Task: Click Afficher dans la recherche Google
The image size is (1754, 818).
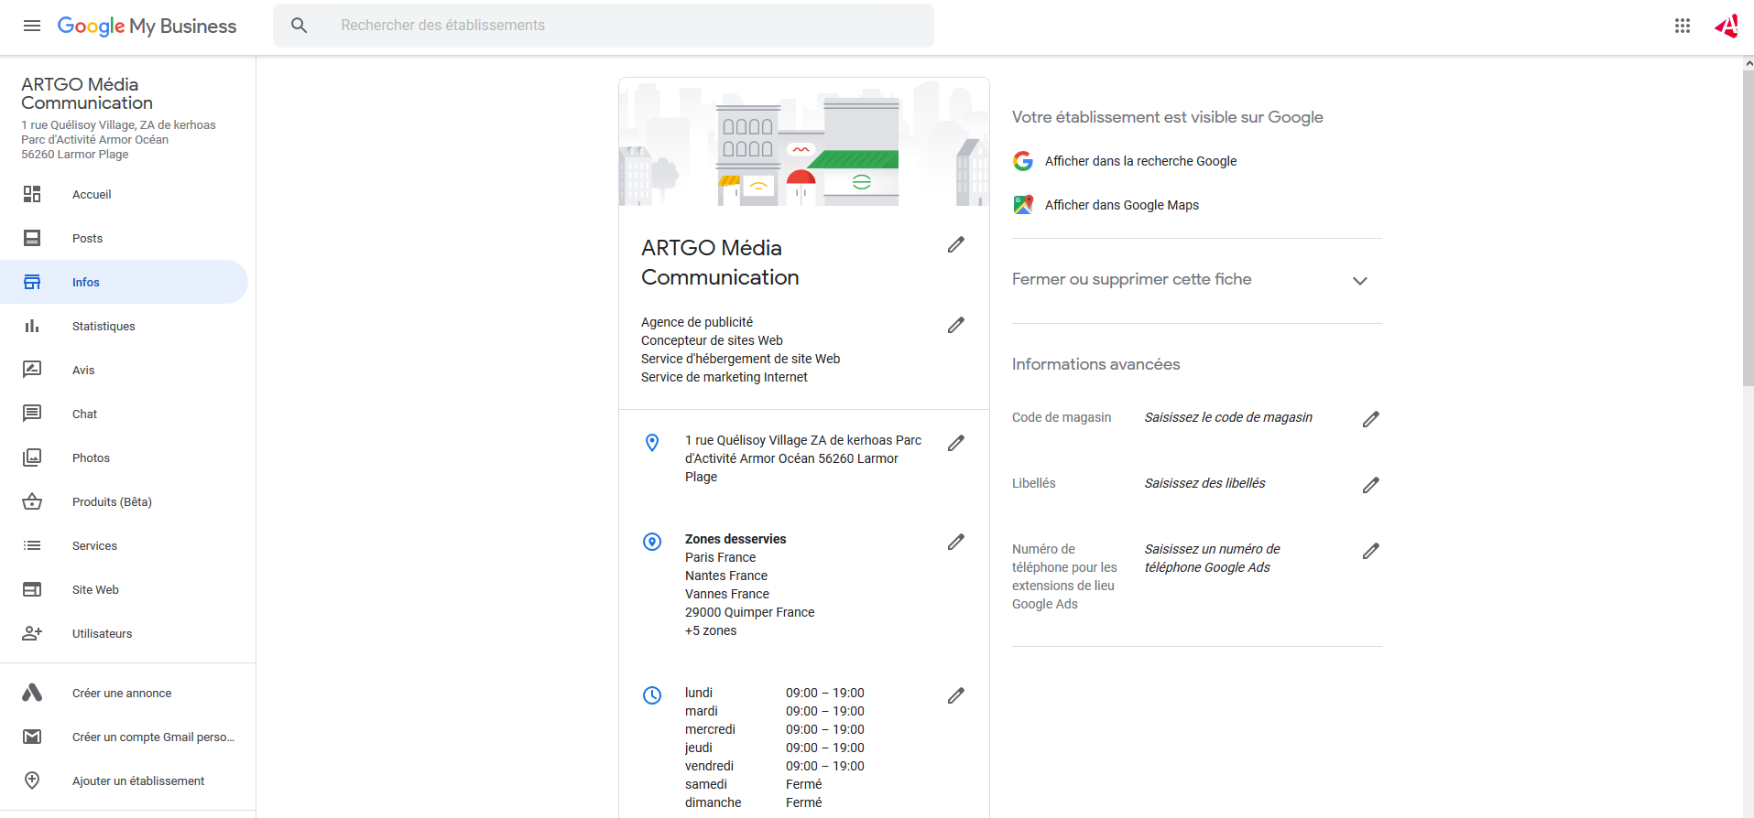Action: coord(1140,161)
